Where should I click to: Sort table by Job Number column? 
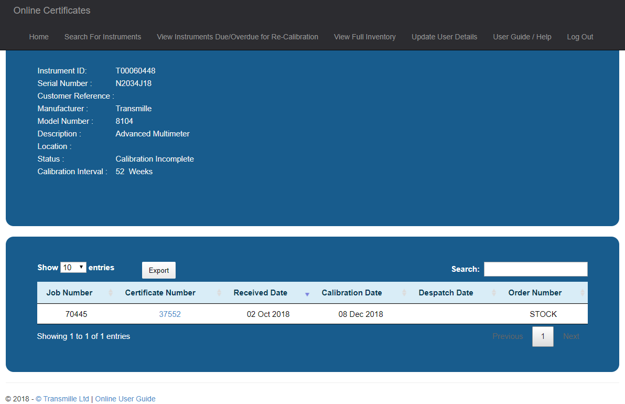[77, 293]
